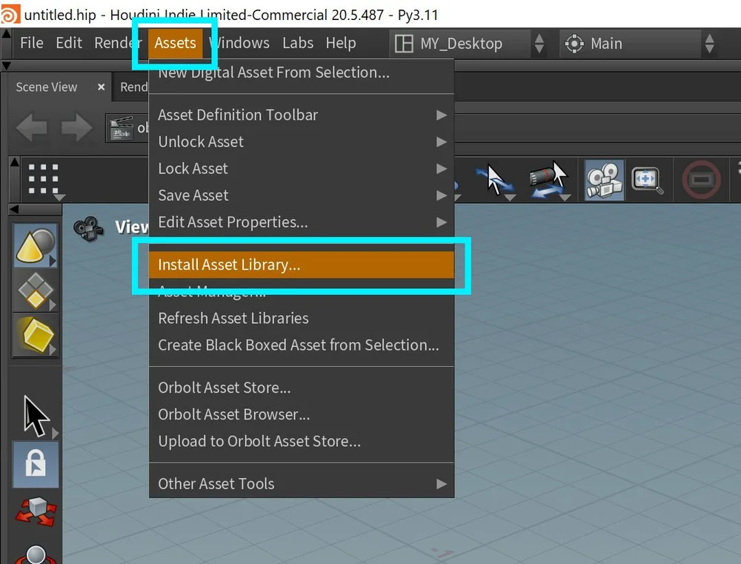741x564 pixels.
Task: Select the cylinder with cursor toolbar tool
Action: [x=548, y=181]
